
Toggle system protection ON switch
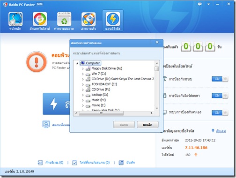tap(220, 79)
